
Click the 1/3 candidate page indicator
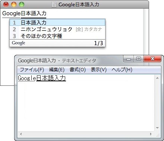click(98, 43)
